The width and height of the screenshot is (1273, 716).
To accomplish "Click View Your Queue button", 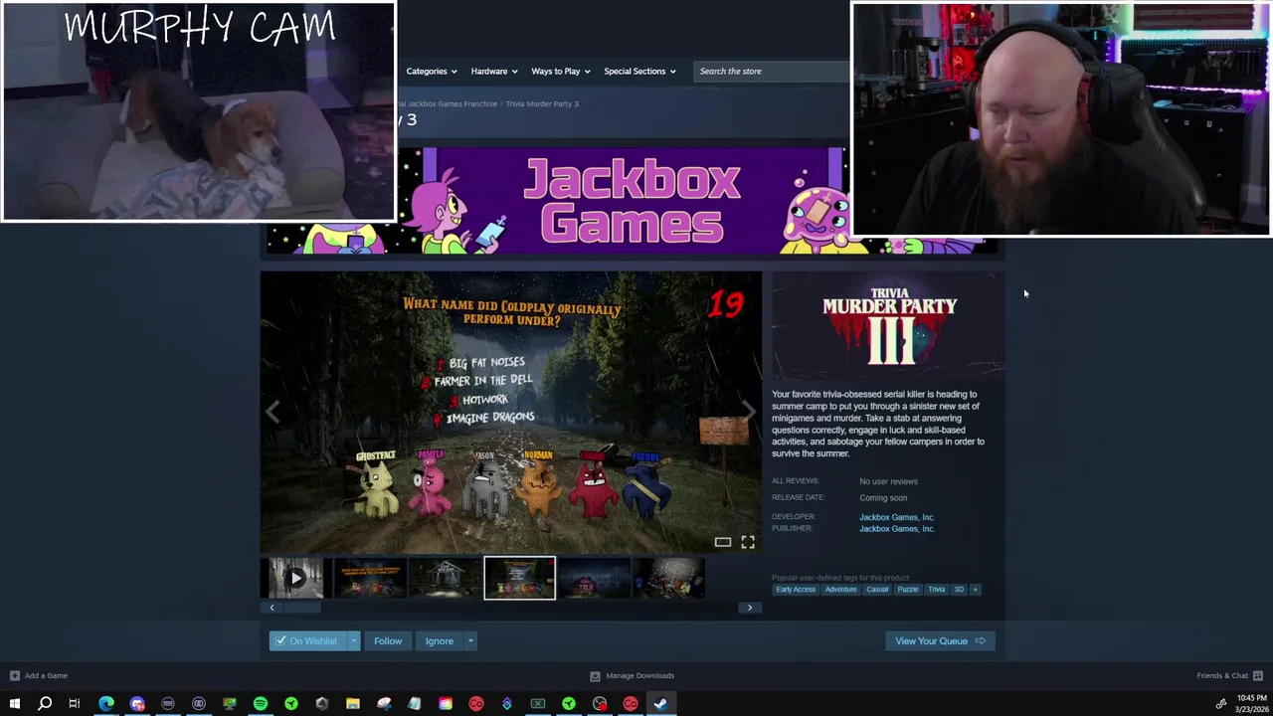I will (x=940, y=641).
